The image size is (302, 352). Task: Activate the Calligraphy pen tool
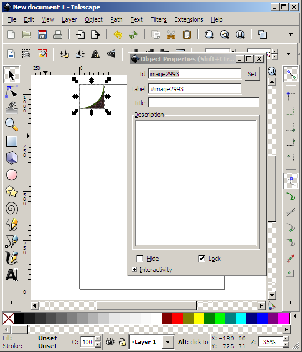pyautogui.click(x=12, y=257)
